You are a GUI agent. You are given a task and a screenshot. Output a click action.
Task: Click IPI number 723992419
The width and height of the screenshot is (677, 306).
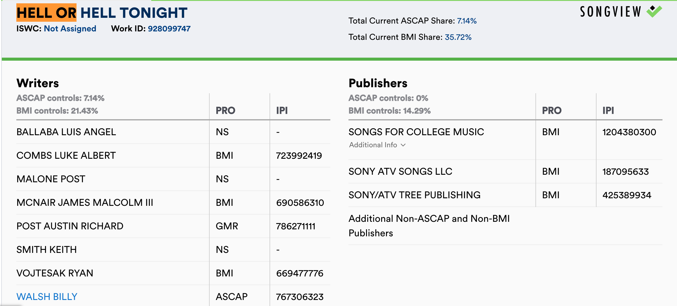(299, 155)
